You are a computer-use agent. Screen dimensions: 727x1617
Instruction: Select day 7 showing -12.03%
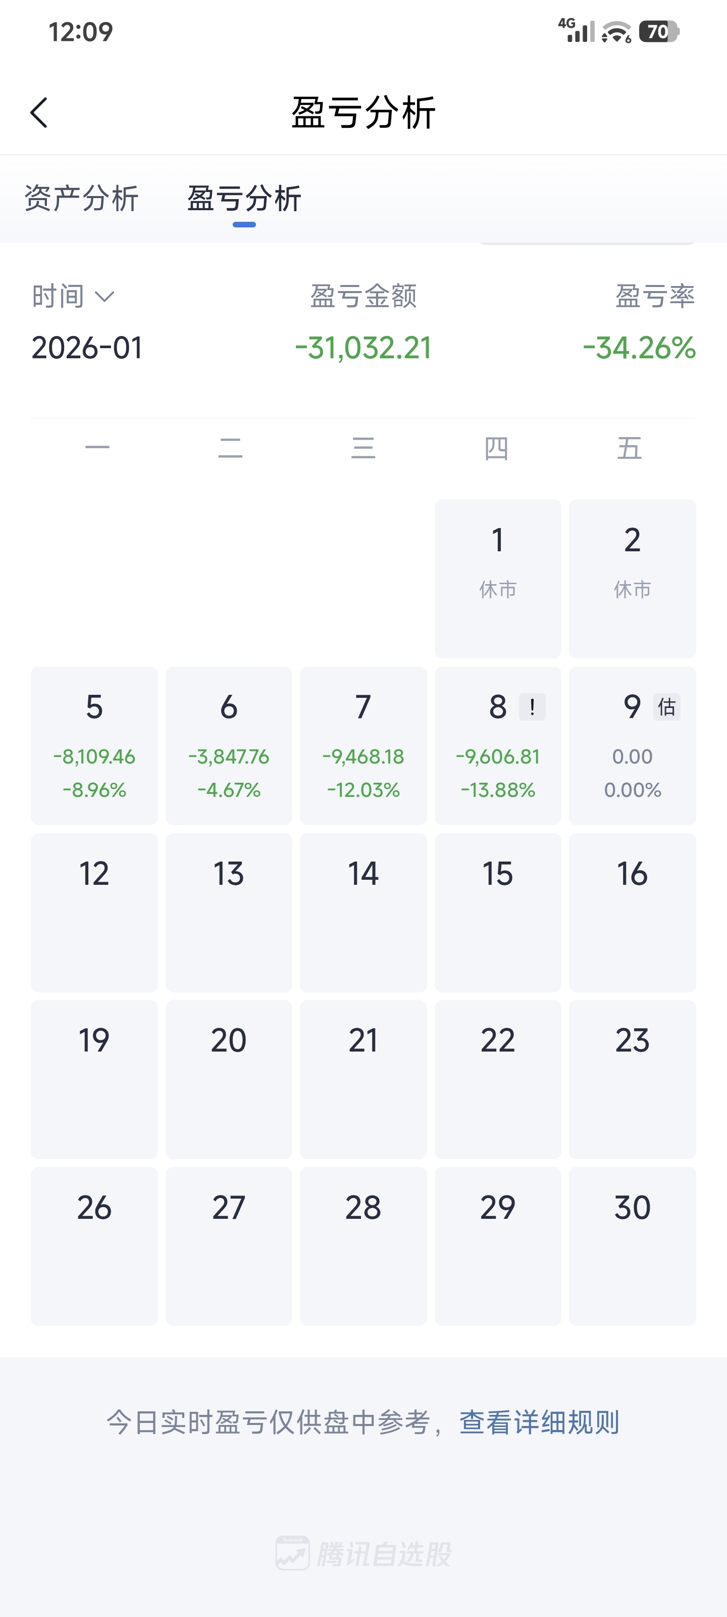[x=363, y=746]
